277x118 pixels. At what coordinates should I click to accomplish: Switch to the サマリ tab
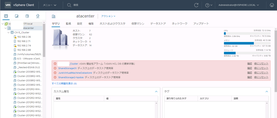(56, 23)
